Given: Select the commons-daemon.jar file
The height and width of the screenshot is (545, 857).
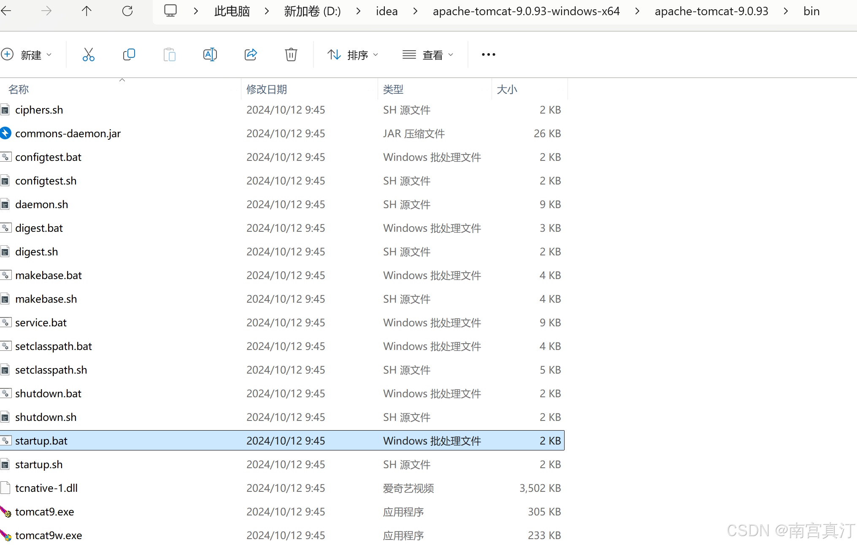Looking at the screenshot, I should (68, 133).
